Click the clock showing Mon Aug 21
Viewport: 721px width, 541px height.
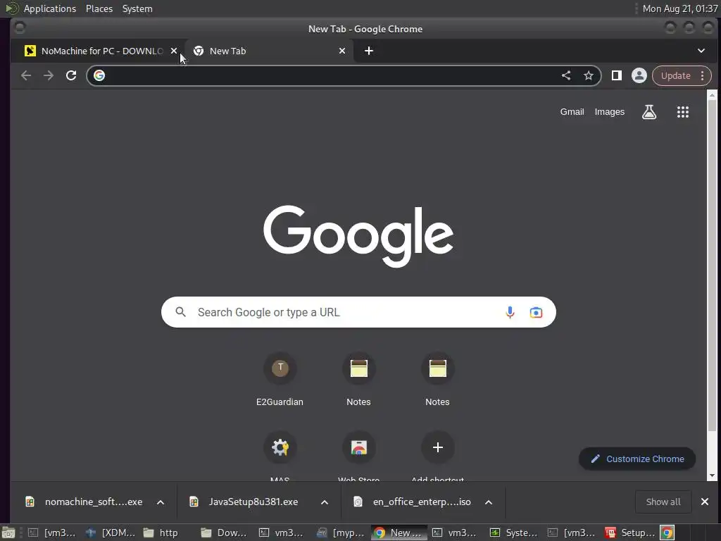coord(679,8)
